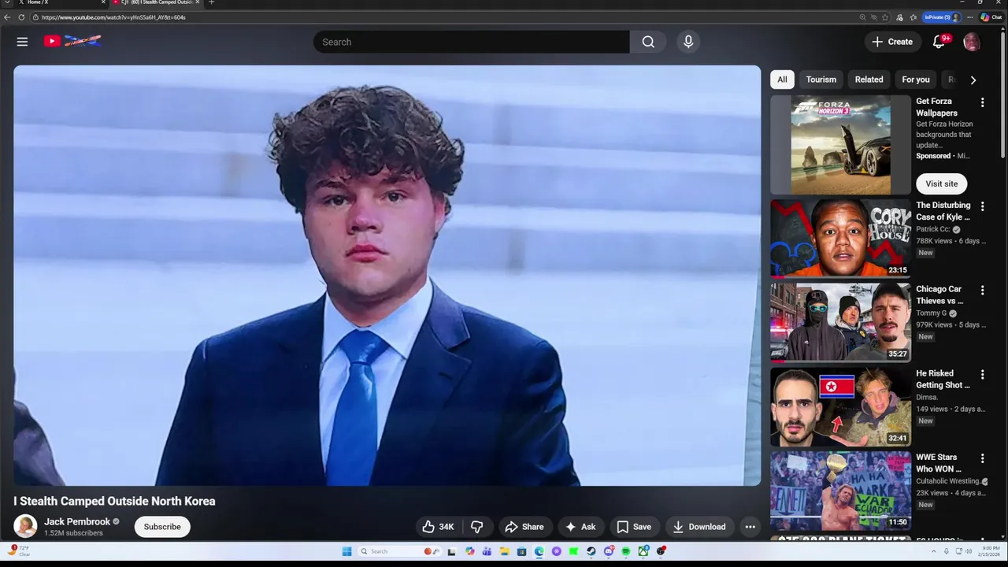Select the For you filter chip

coord(915,80)
